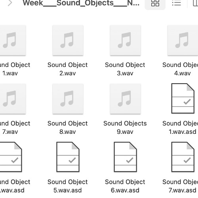Screen dimensions: 198x198
Task: Select Sound Object 8.wav file icon
Action: 68,99
